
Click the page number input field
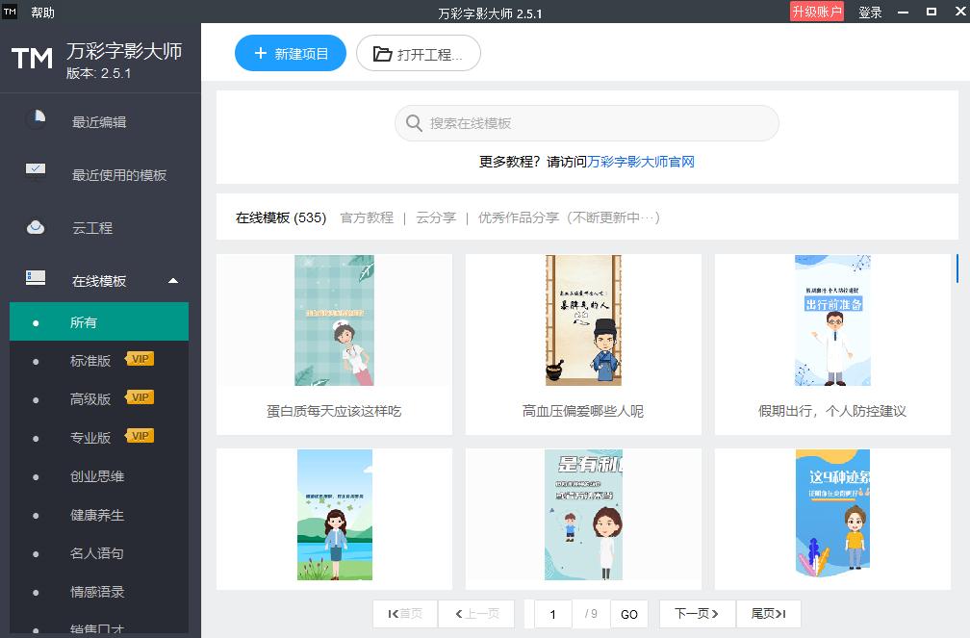553,614
